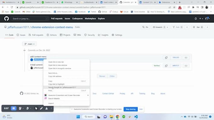
Task: Copy full SHA for add context menu commit
Action: [x=166, y=58]
